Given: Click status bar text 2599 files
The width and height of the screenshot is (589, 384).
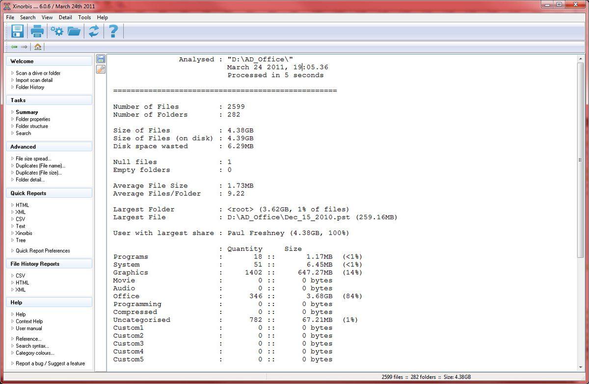Looking at the screenshot, I should [392, 377].
